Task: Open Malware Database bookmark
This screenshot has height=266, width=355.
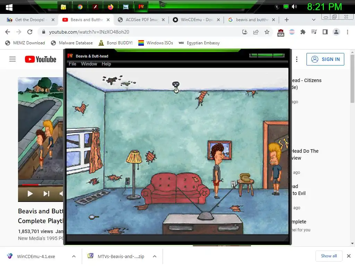Action: coord(72,43)
